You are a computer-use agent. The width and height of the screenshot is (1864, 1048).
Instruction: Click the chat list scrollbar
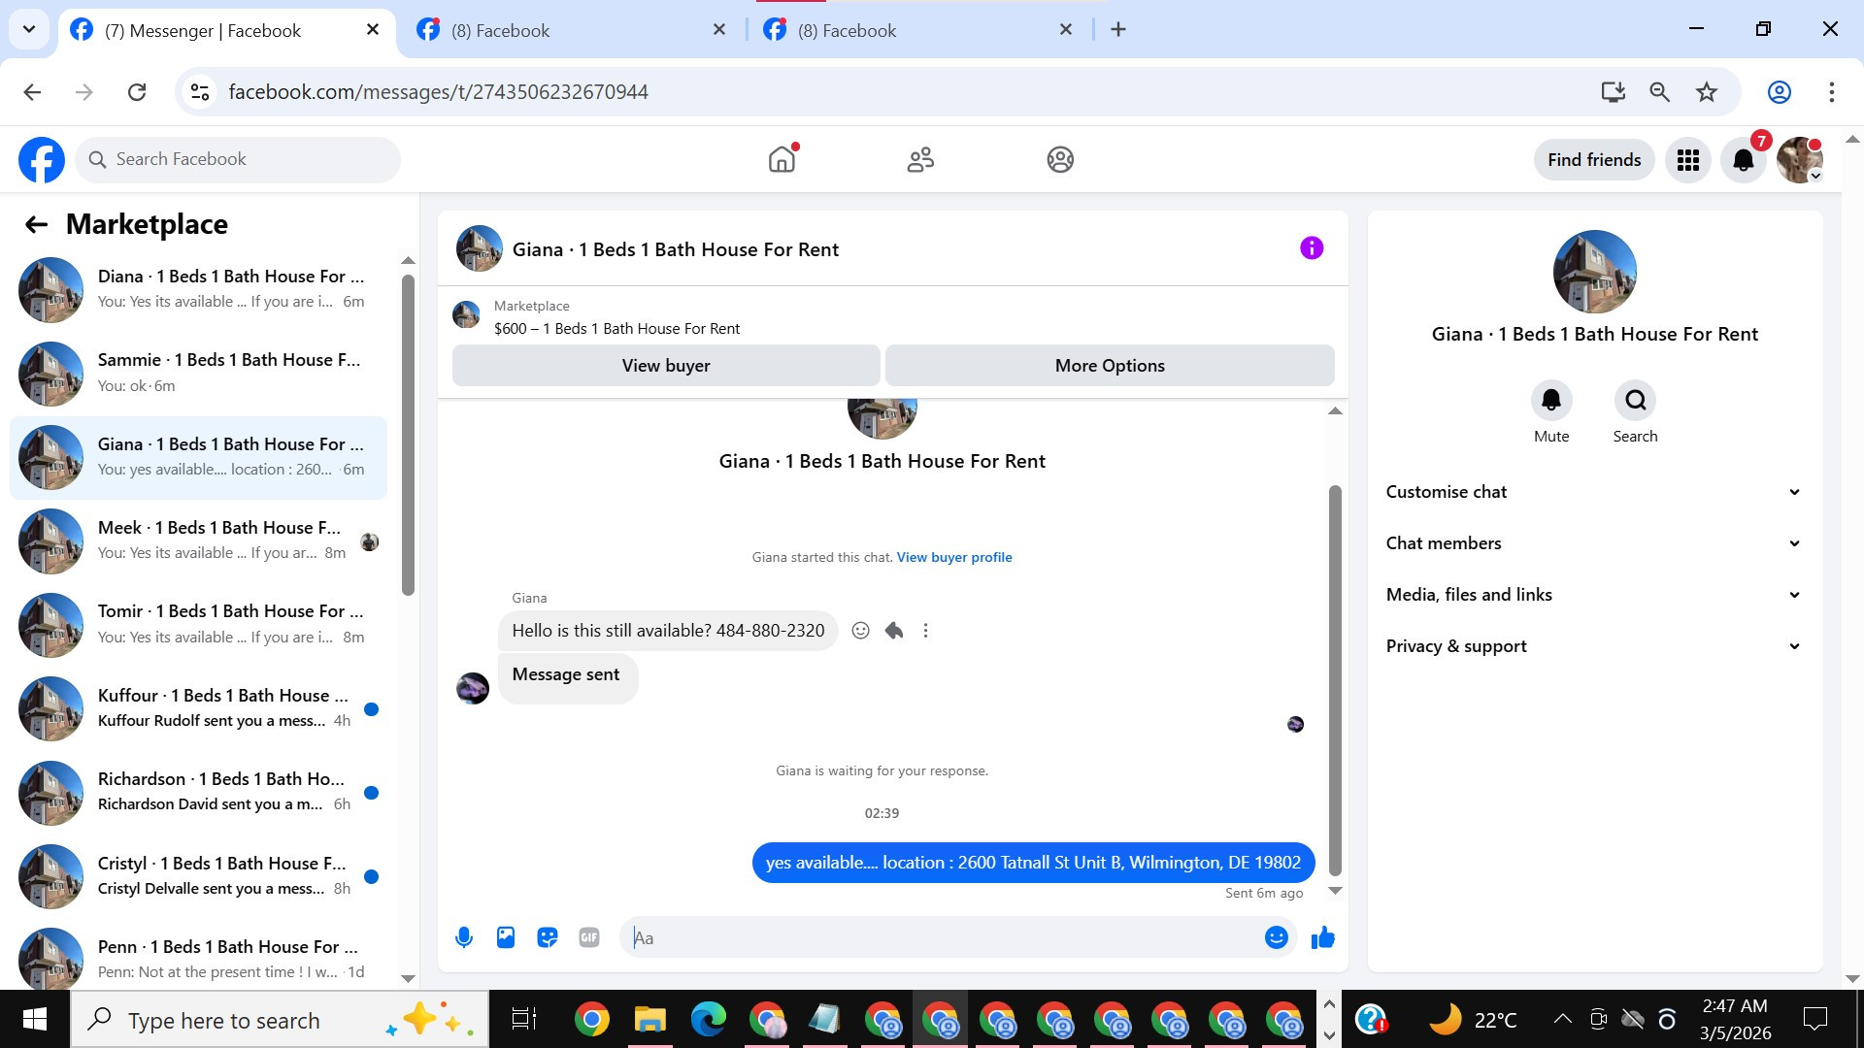pos(408,435)
